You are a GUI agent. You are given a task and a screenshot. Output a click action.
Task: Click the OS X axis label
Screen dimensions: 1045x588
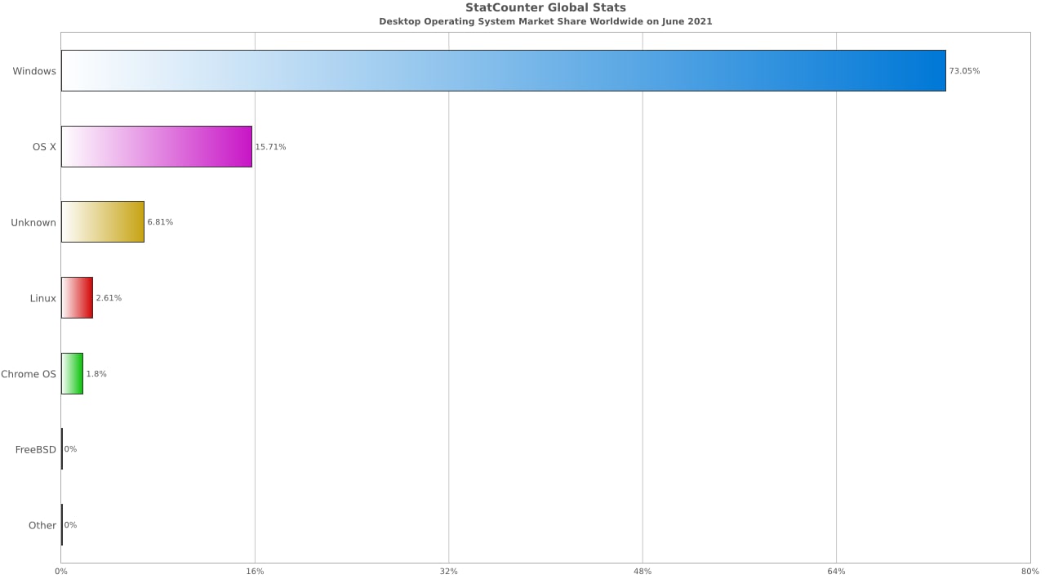[44, 147]
